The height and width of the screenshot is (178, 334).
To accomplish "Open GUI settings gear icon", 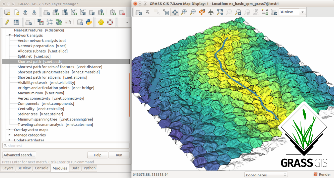I will [x=101, y=22].
